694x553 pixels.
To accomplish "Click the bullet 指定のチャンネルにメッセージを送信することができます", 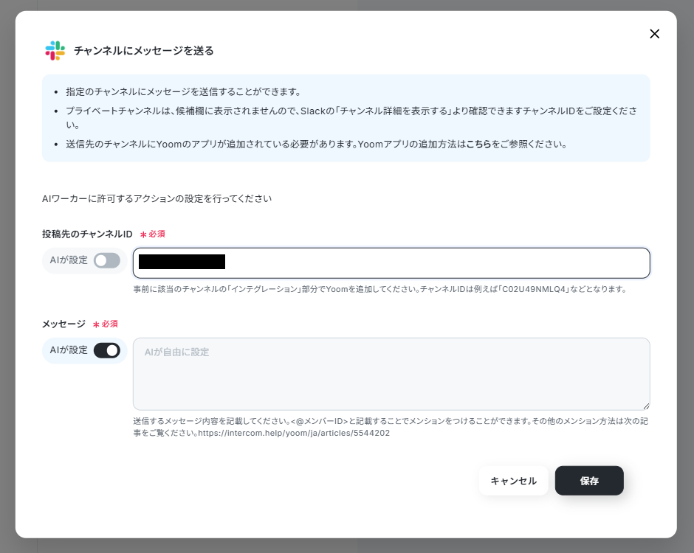I will [183, 92].
